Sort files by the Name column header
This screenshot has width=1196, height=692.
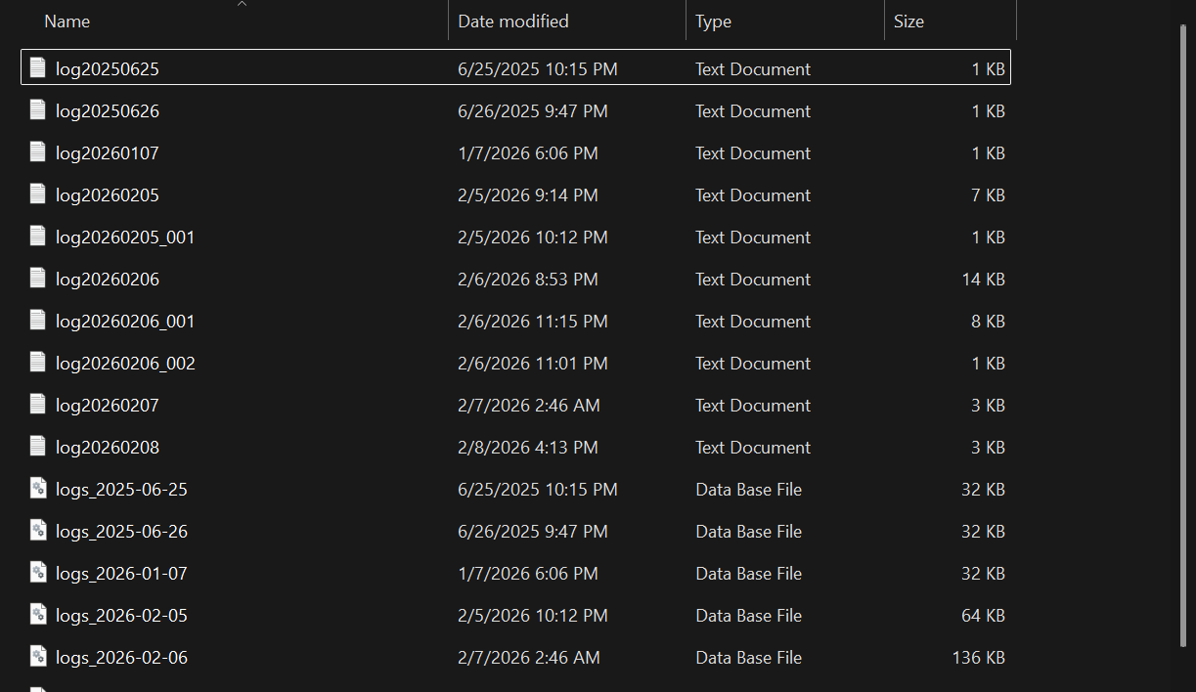(66, 22)
